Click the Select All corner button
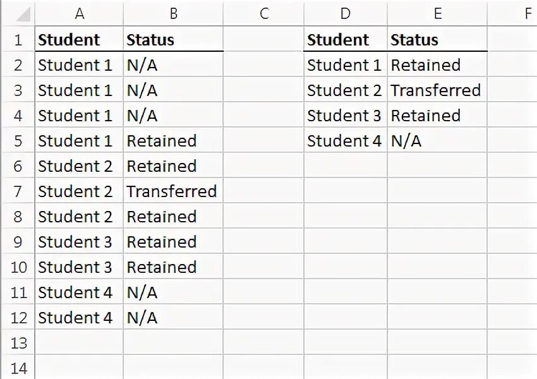 pos(18,13)
